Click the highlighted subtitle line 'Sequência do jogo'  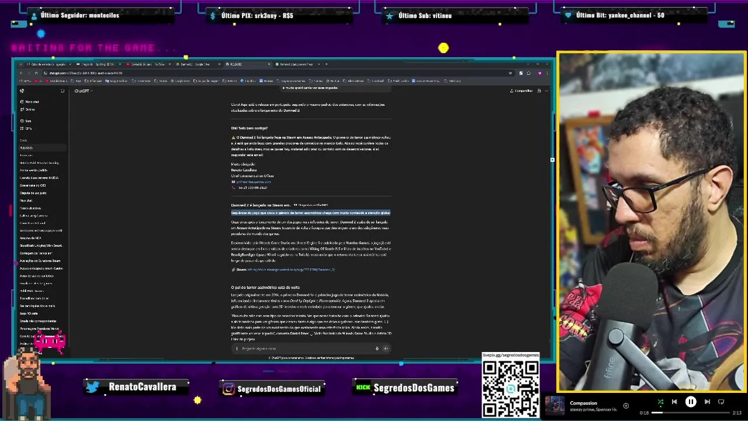point(310,213)
